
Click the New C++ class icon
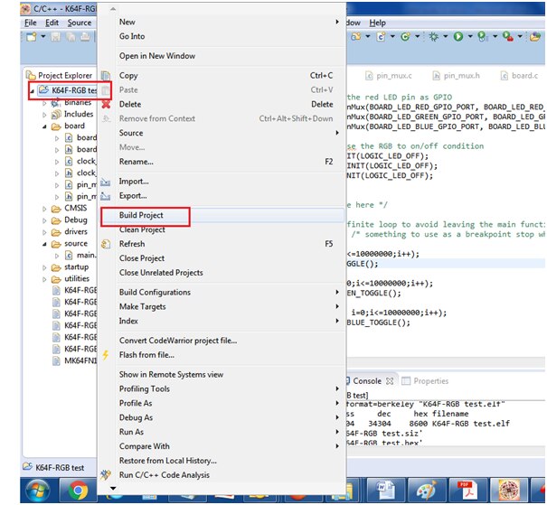click(405, 37)
